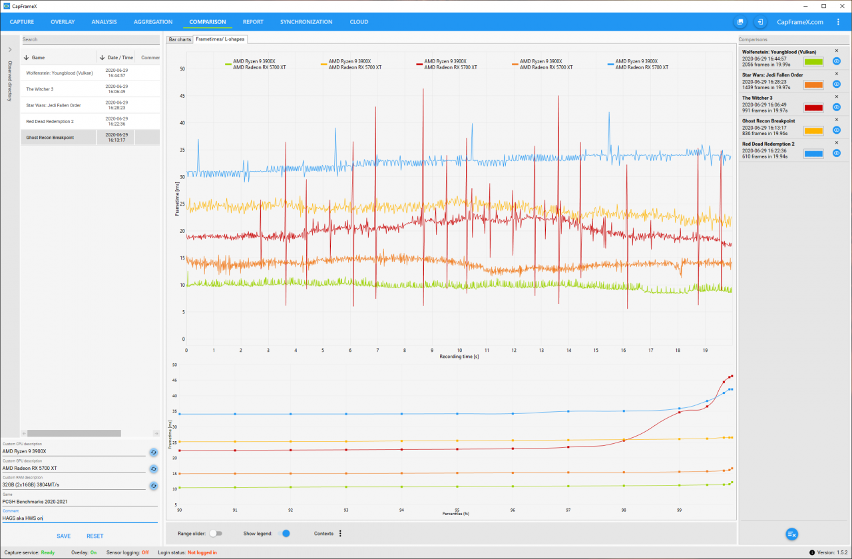Sort records by Date / Time column
Screen dimensions: 852x559
point(102,58)
